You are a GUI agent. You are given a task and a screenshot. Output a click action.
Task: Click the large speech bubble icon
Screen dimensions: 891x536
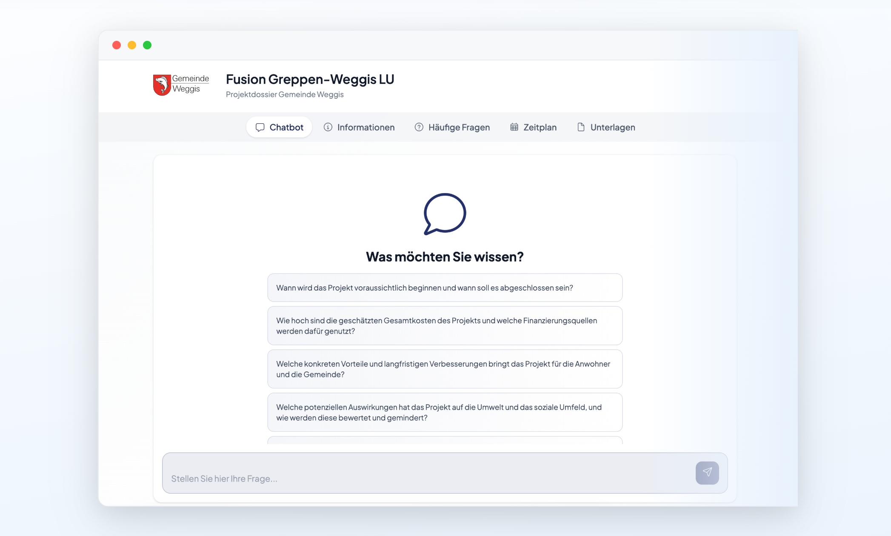click(445, 214)
